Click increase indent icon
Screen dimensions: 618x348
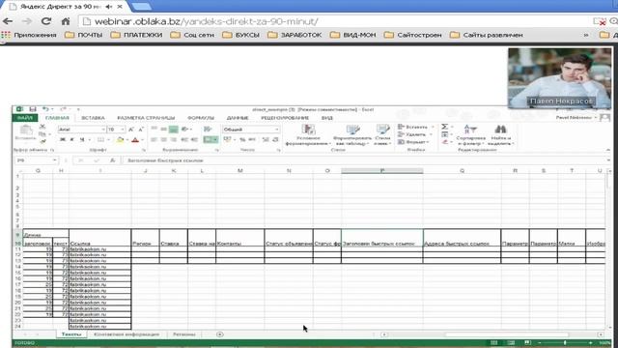point(194,139)
